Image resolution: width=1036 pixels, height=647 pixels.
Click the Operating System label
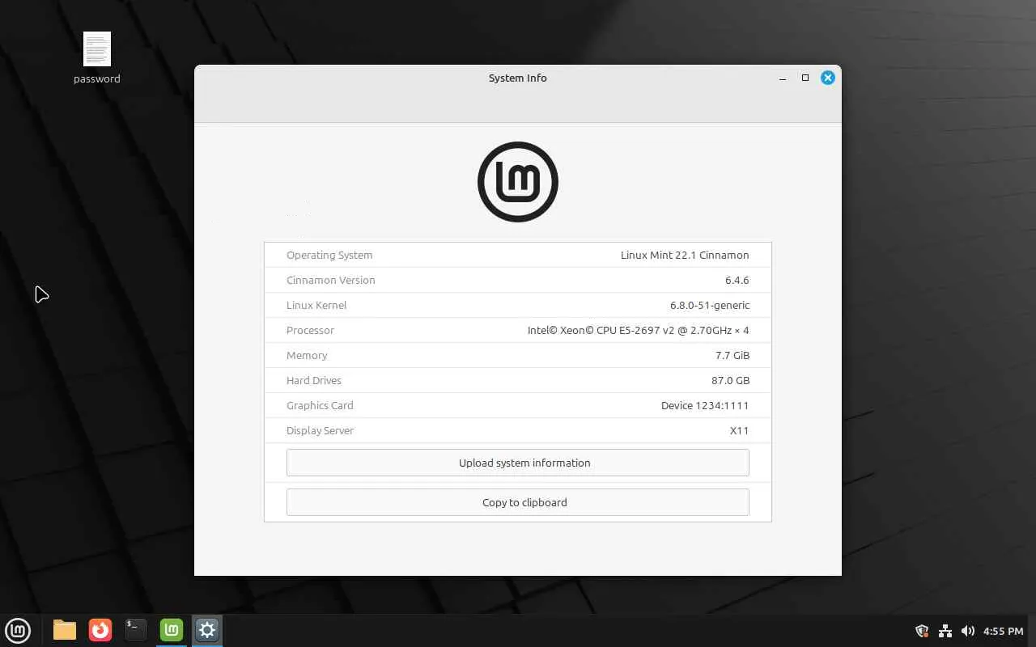pyautogui.click(x=329, y=255)
